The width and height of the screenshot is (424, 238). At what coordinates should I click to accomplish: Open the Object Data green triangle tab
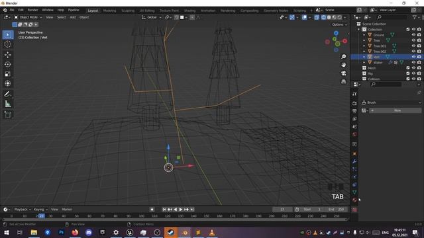tap(354, 192)
